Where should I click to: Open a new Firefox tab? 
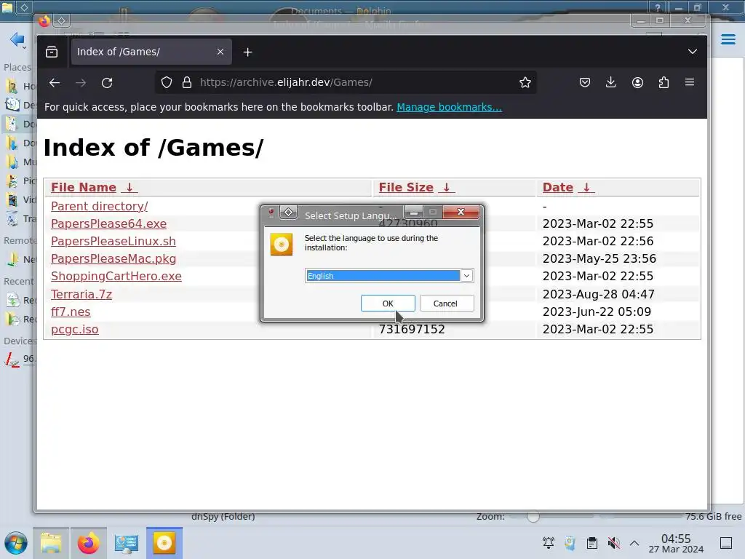click(247, 52)
